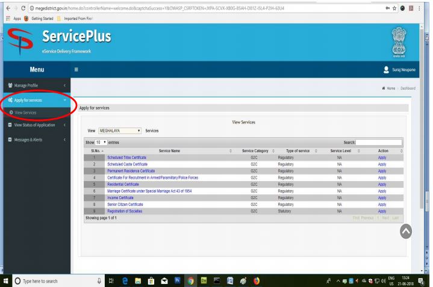Select View Services submenu item
Viewport: 433px width, 287px height.
[23, 113]
